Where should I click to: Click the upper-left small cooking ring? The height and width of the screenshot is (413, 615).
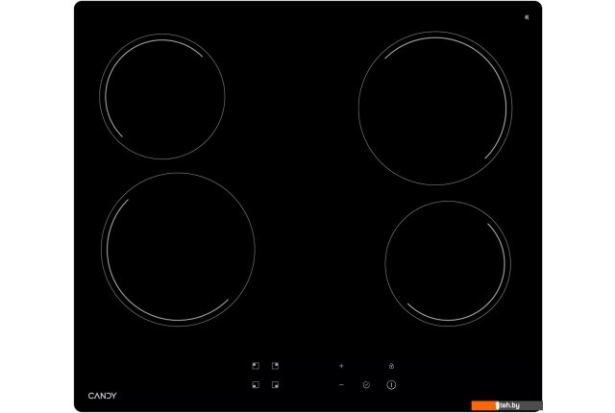point(162,97)
